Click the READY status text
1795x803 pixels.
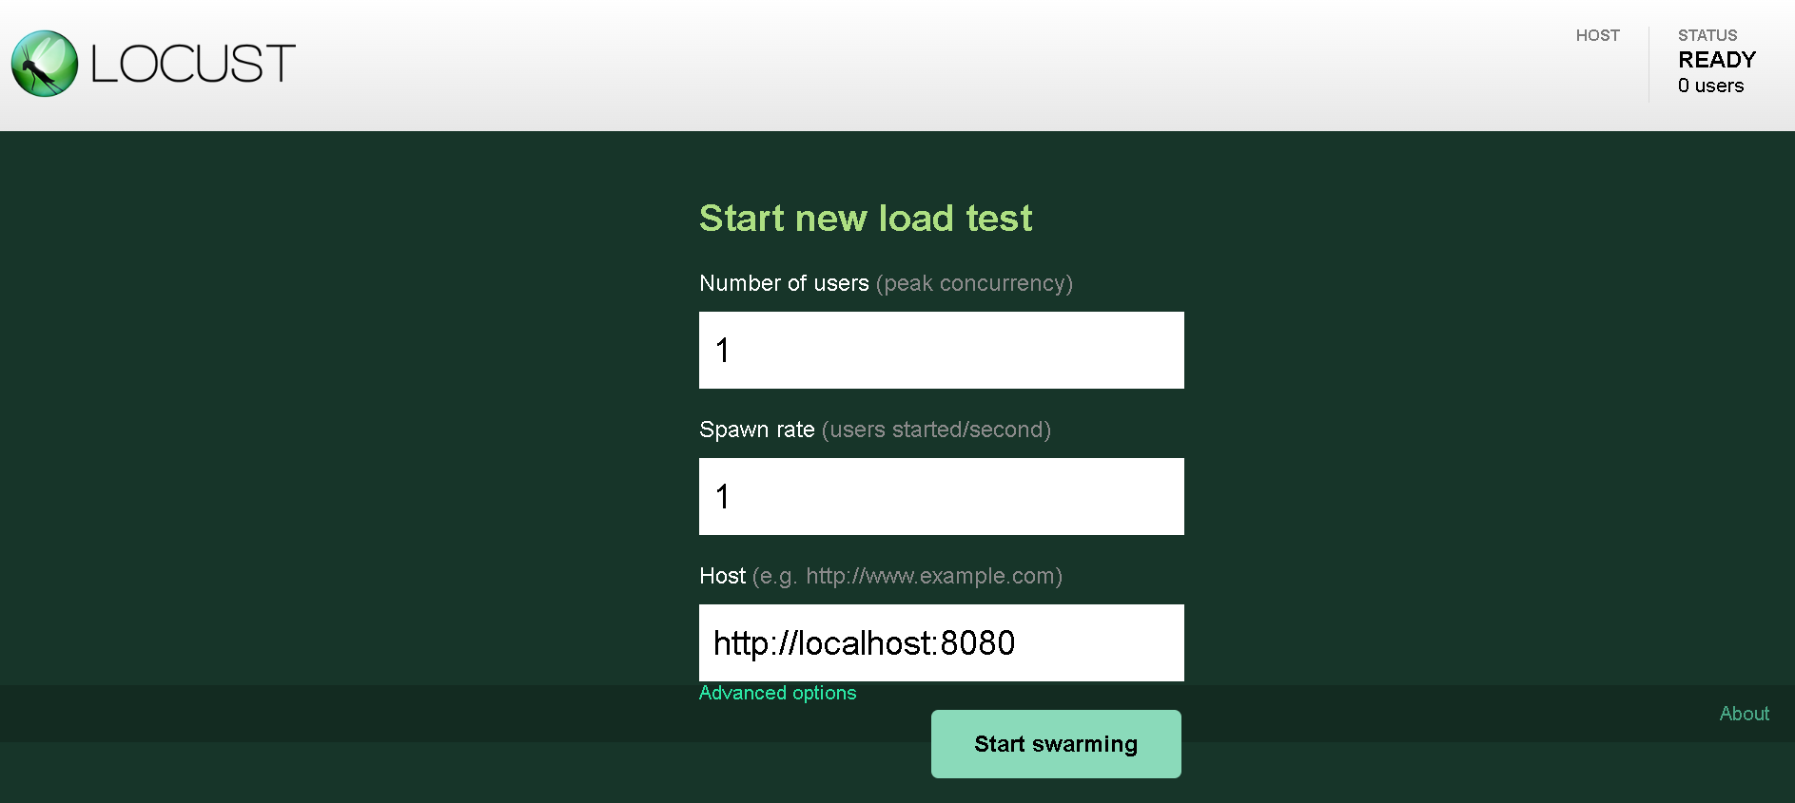[x=1716, y=60]
